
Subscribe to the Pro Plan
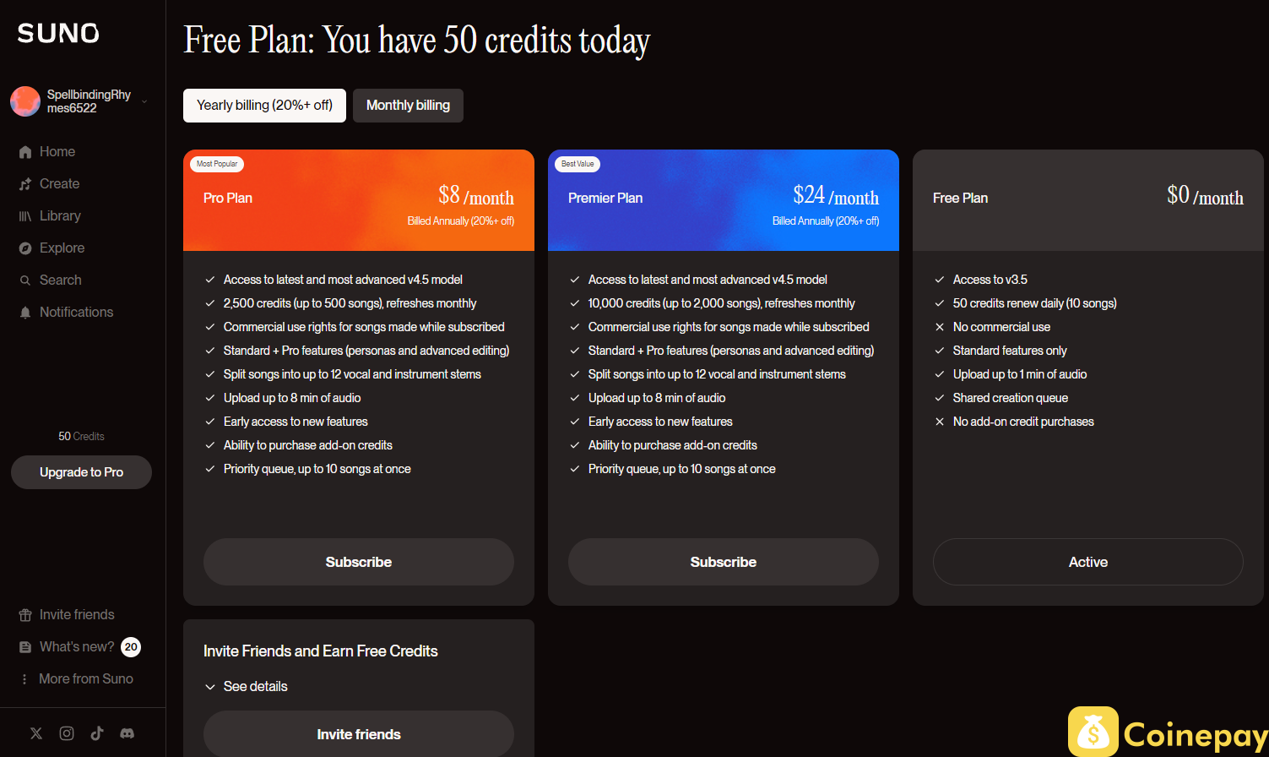coord(359,562)
